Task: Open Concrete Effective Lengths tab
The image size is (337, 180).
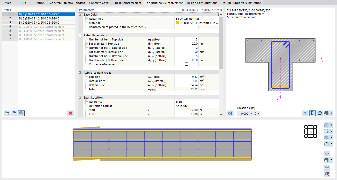Action: click(x=67, y=3)
